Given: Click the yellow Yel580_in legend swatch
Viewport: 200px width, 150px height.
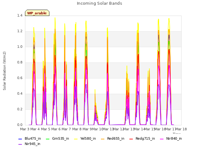Looking at the screenshot, I should click(76, 139).
